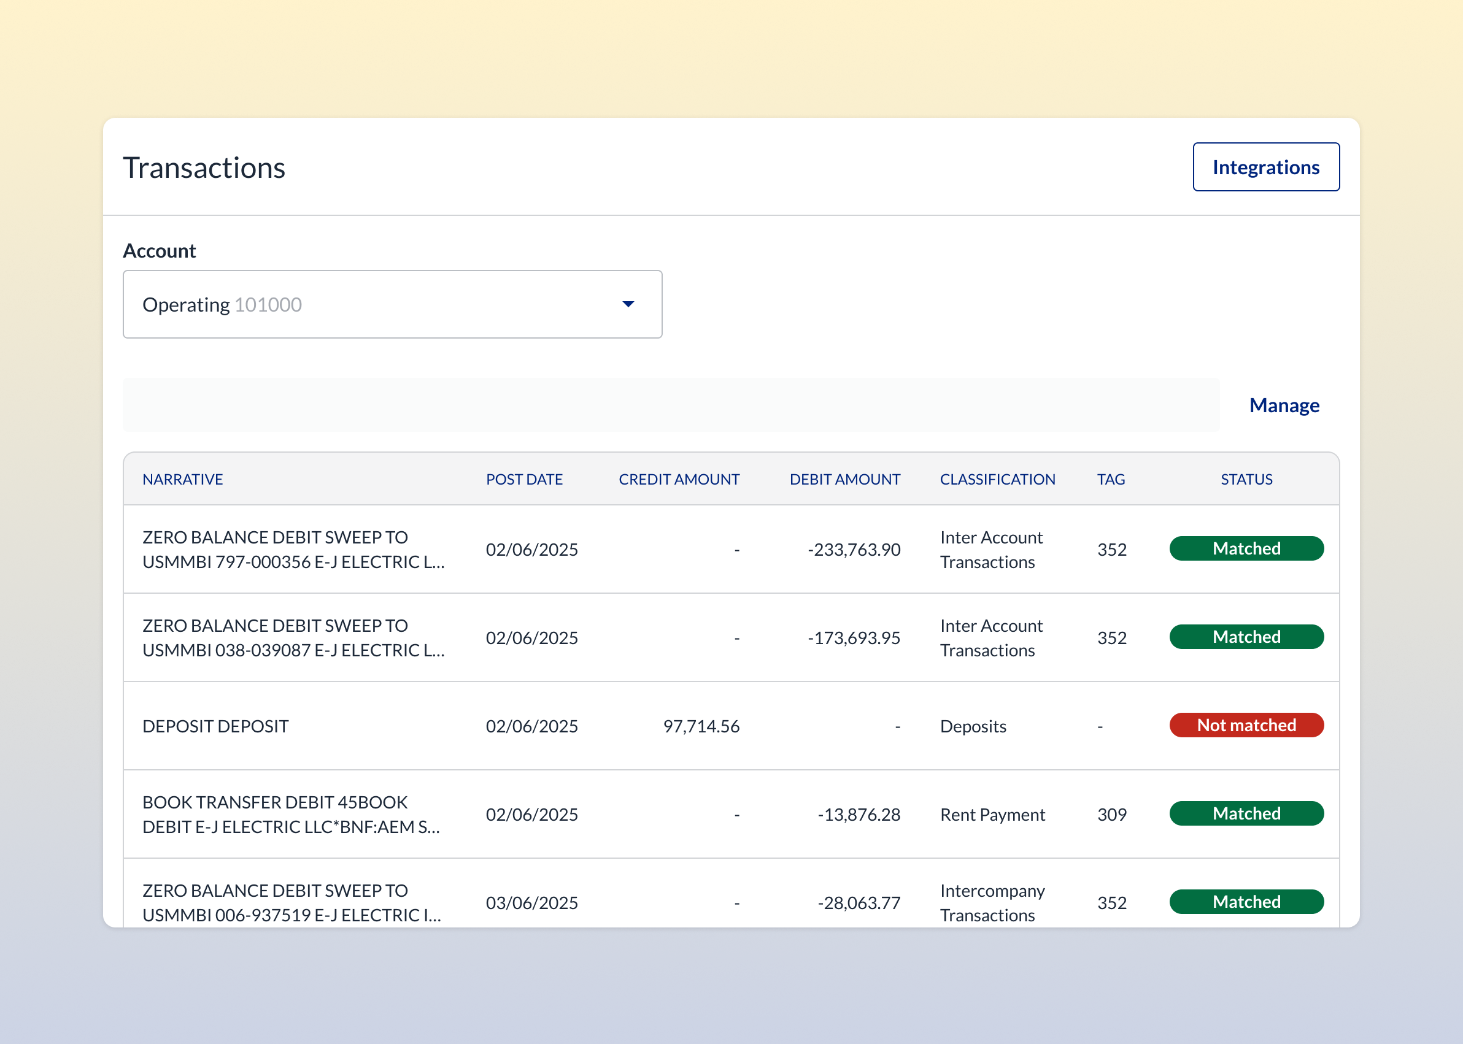Click the Integrations button
Image resolution: width=1463 pixels, height=1044 pixels.
[1265, 166]
